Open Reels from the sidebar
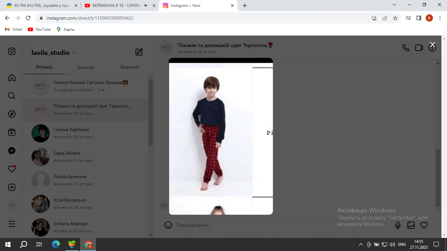 (x=12, y=132)
